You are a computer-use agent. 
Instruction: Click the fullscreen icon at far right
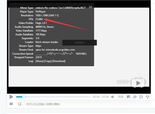148,97
